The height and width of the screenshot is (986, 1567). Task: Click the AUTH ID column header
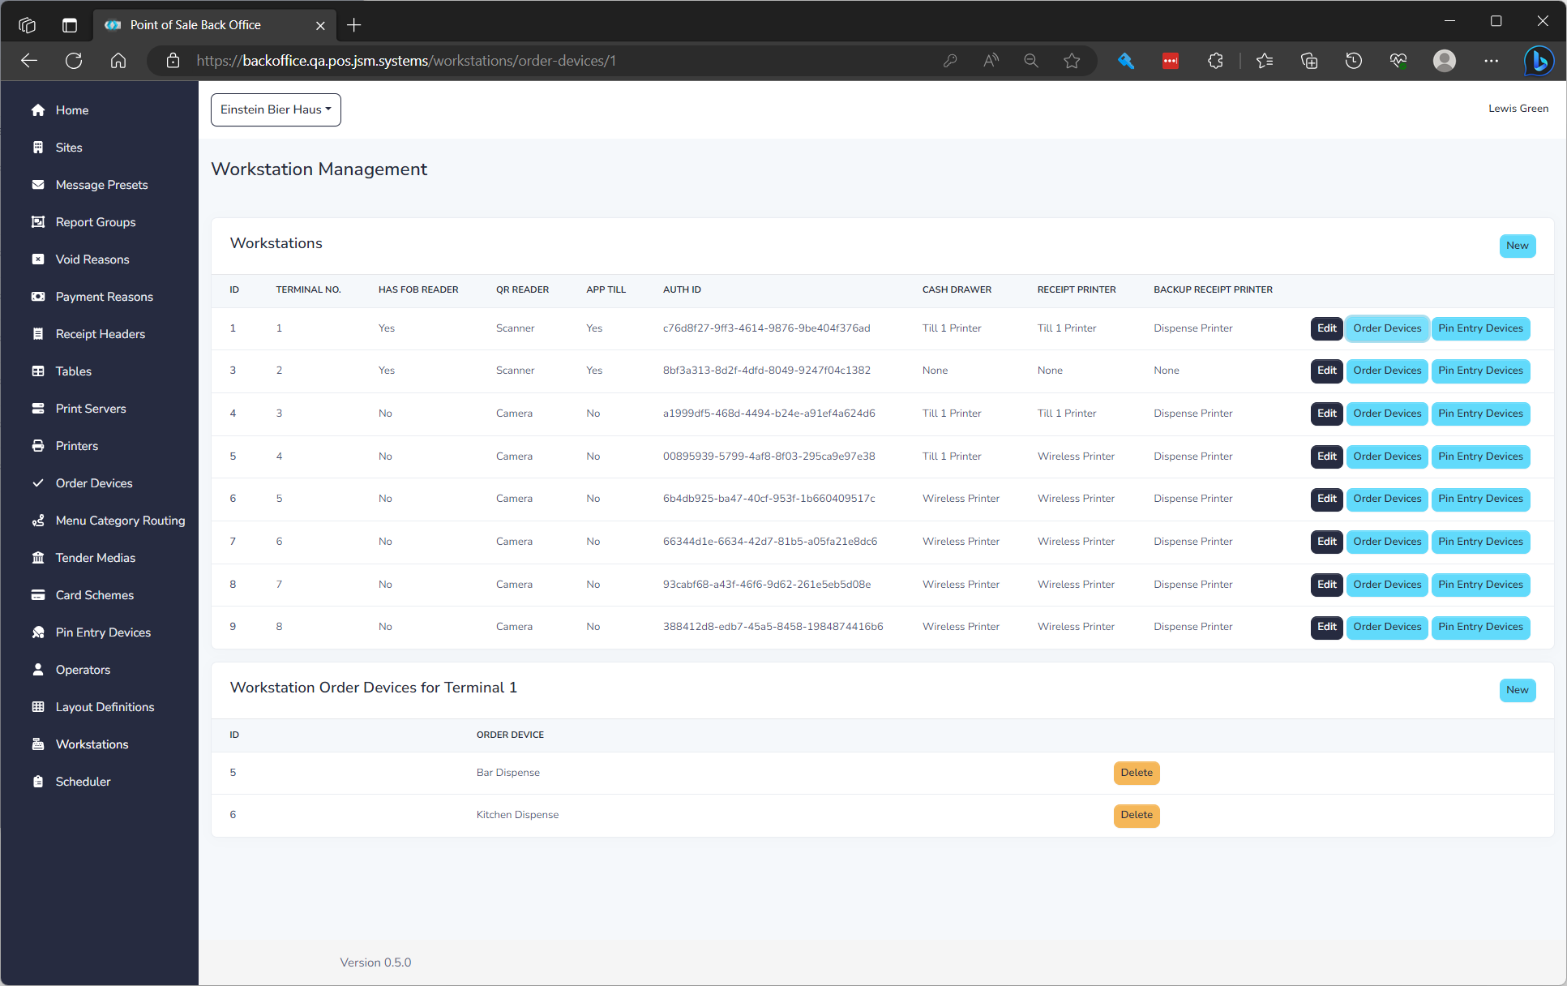pyautogui.click(x=682, y=289)
